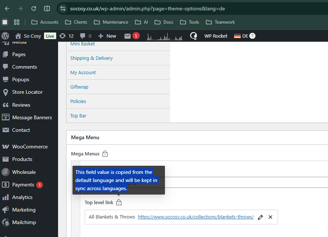Open the New content menu
The height and width of the screenshot is (237, 328).
107,36
